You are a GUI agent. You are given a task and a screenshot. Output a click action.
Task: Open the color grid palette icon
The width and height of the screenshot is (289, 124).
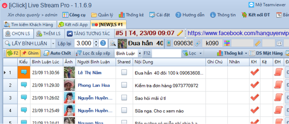(x=227, y=43)
